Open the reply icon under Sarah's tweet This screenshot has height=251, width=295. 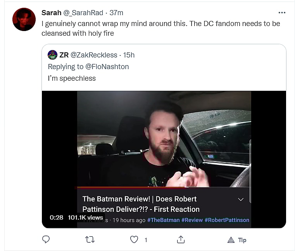coord(46,240)
